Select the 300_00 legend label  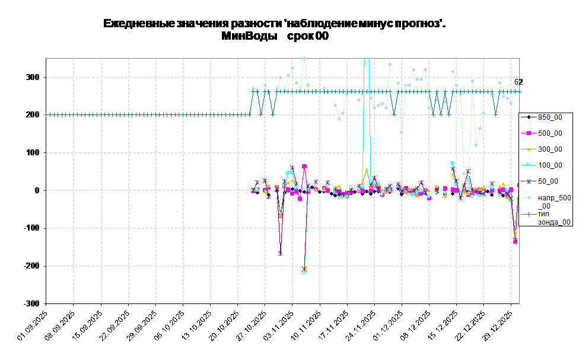[550, 149]
